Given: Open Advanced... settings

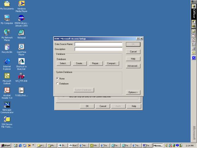Looking at the screenshot, I should click(x=133, y=66).
